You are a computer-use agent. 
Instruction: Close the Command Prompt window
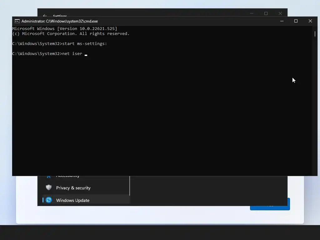pos(310,21)
